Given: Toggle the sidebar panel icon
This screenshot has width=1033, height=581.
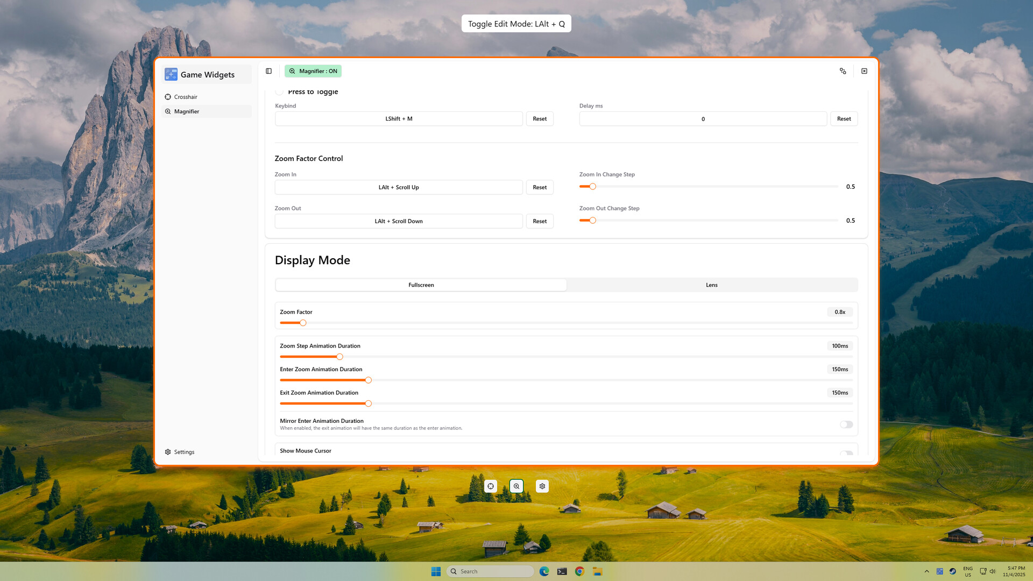Looking at the screenshot, I should pos(268,70).
